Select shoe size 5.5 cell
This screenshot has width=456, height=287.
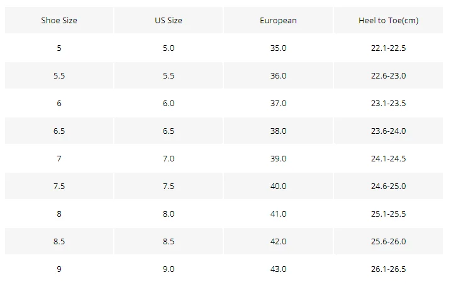(59, 76)
